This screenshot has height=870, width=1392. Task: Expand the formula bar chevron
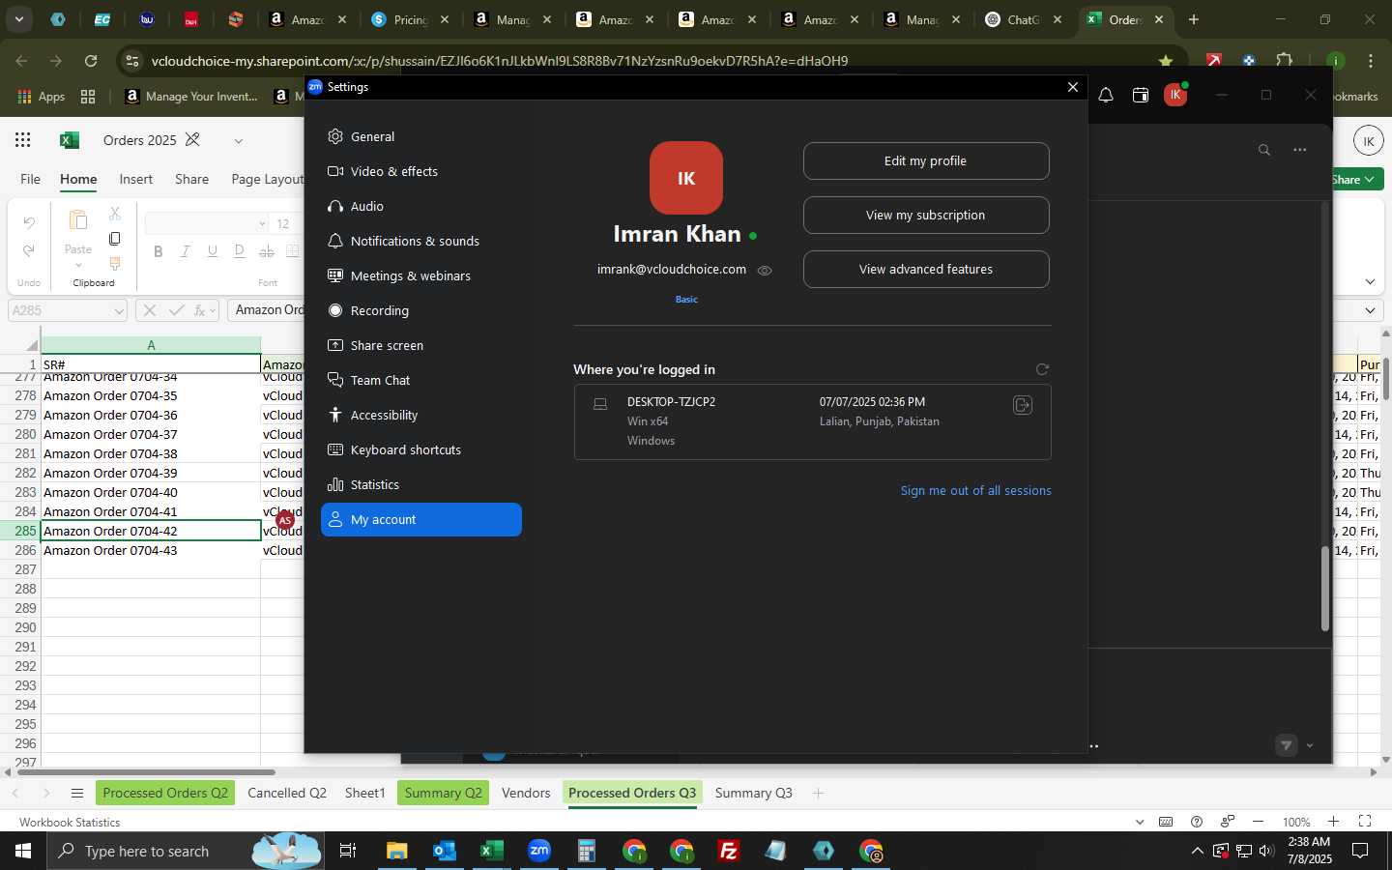click(1371, 310)
